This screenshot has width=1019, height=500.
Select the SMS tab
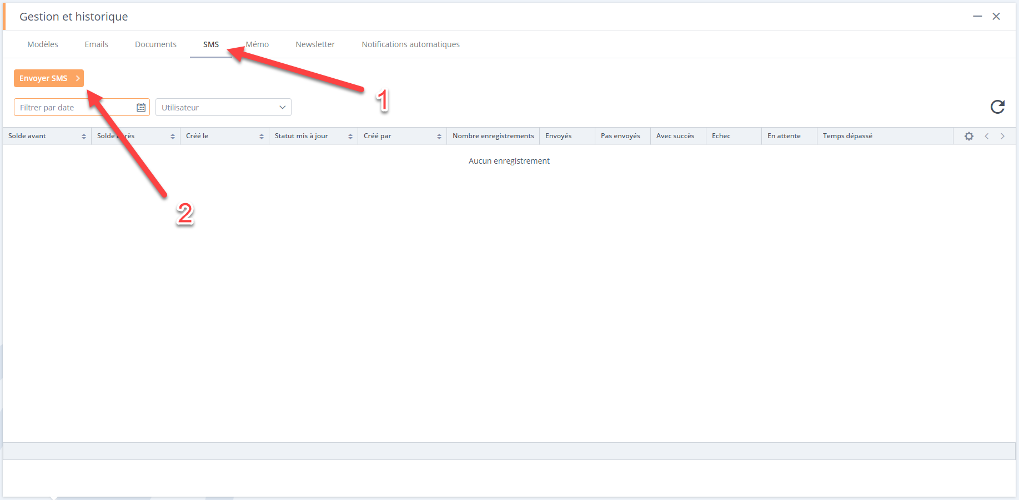click(211, 44)
